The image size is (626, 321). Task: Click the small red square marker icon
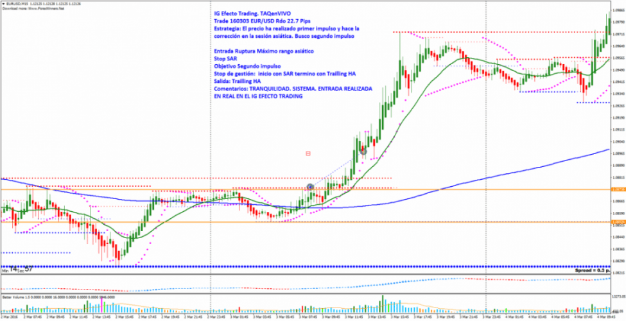coord(309,153)
